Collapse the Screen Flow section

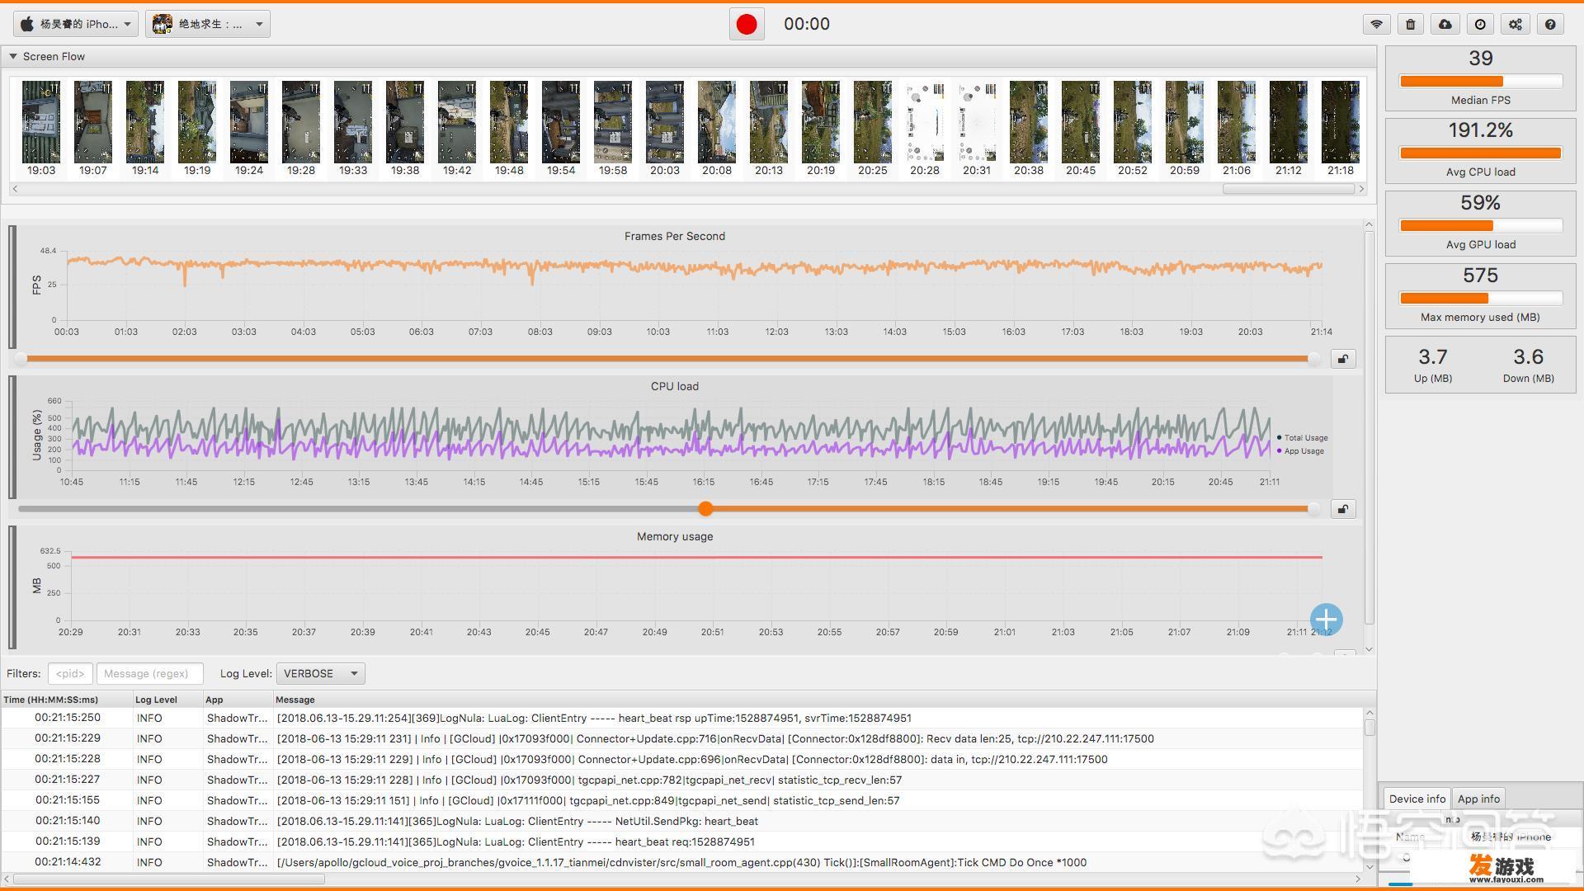pos(13,56)
